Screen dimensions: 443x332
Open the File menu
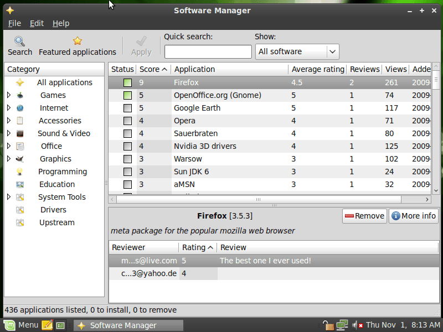coord(14,23)
